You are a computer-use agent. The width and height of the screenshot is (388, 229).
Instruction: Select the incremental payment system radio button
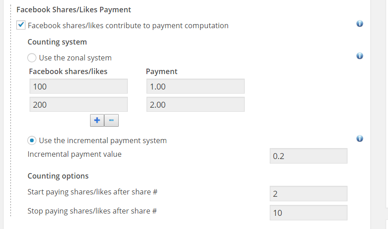coord(32,140)
